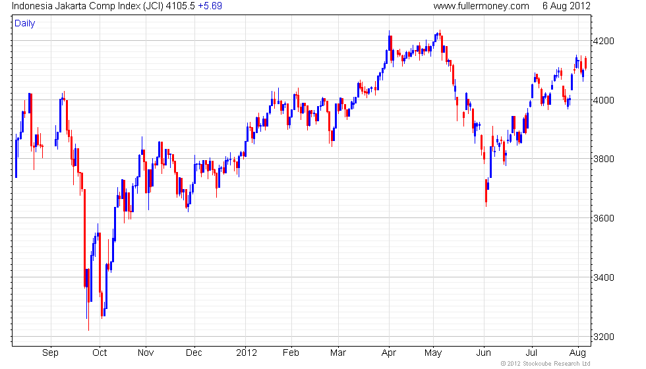Viewport: 646px width, 369px height.
Task: Click the 'Aug' month axis label
Action: coord(577,353)
